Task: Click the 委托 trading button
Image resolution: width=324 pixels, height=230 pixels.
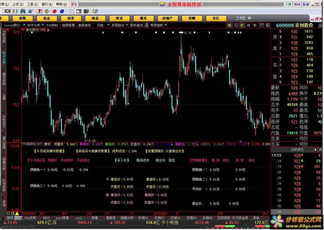Action: (x=74, y=4)
